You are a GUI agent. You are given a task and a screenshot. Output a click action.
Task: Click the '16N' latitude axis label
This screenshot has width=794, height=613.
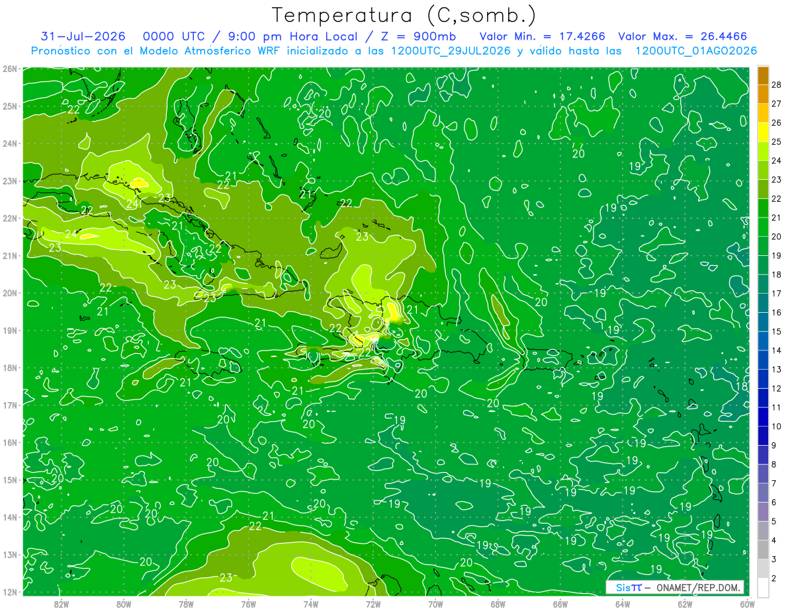[x=10, y=442]
